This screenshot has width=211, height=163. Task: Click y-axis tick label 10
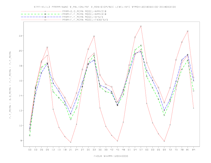[x=21, y=126]
